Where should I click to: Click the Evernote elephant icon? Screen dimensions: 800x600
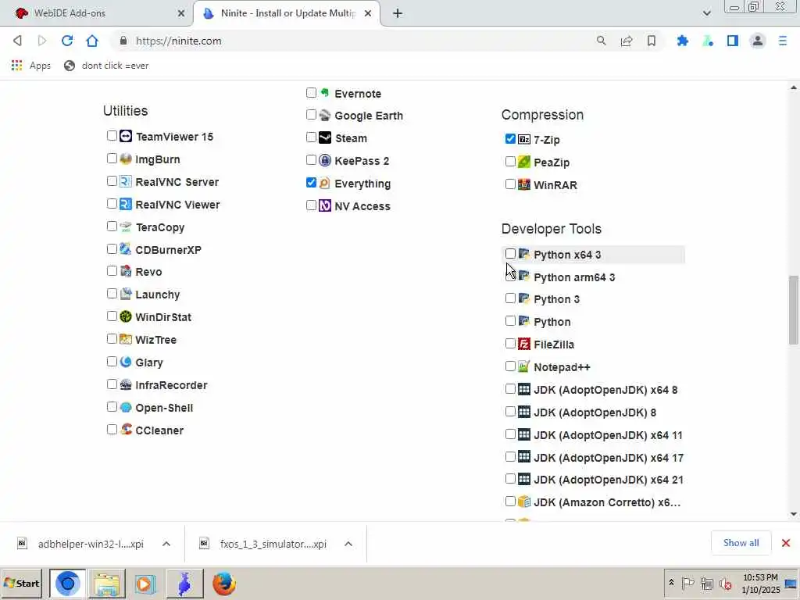[x=325, y=93]
